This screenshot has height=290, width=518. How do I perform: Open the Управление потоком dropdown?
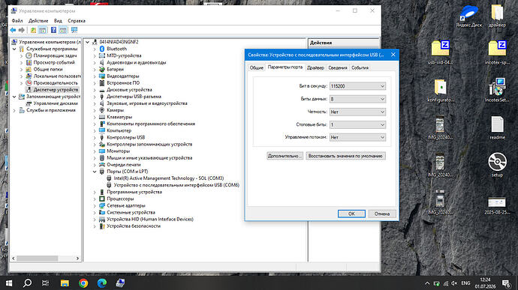pyautogui.click(x=357, y=137)
